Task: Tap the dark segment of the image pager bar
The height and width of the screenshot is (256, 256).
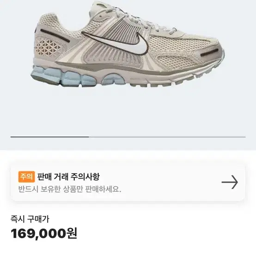Action: point(50,137)
